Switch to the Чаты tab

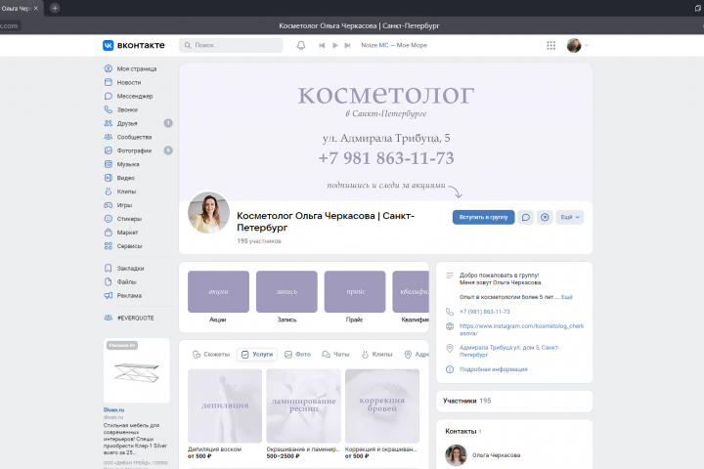335,355
